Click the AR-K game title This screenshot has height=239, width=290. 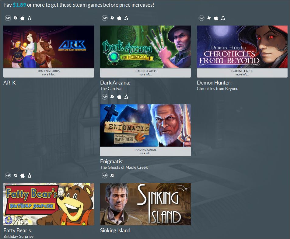point(10,83)
